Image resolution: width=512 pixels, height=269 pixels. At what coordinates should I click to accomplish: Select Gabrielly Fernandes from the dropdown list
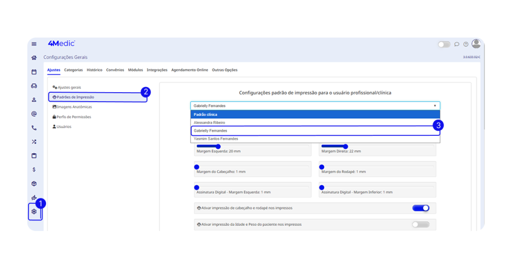pyautogui.click(x=315, y=130)
